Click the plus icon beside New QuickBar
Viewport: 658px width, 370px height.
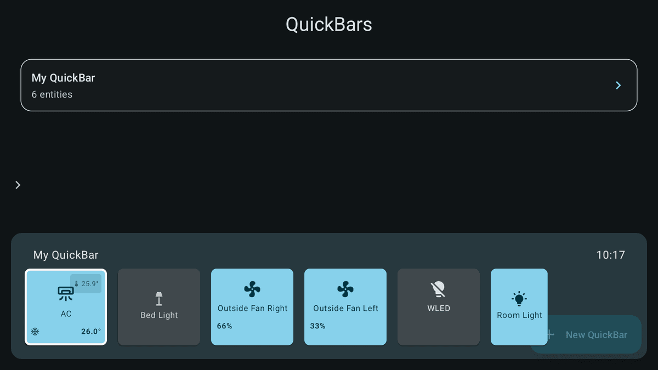(550, 334)
